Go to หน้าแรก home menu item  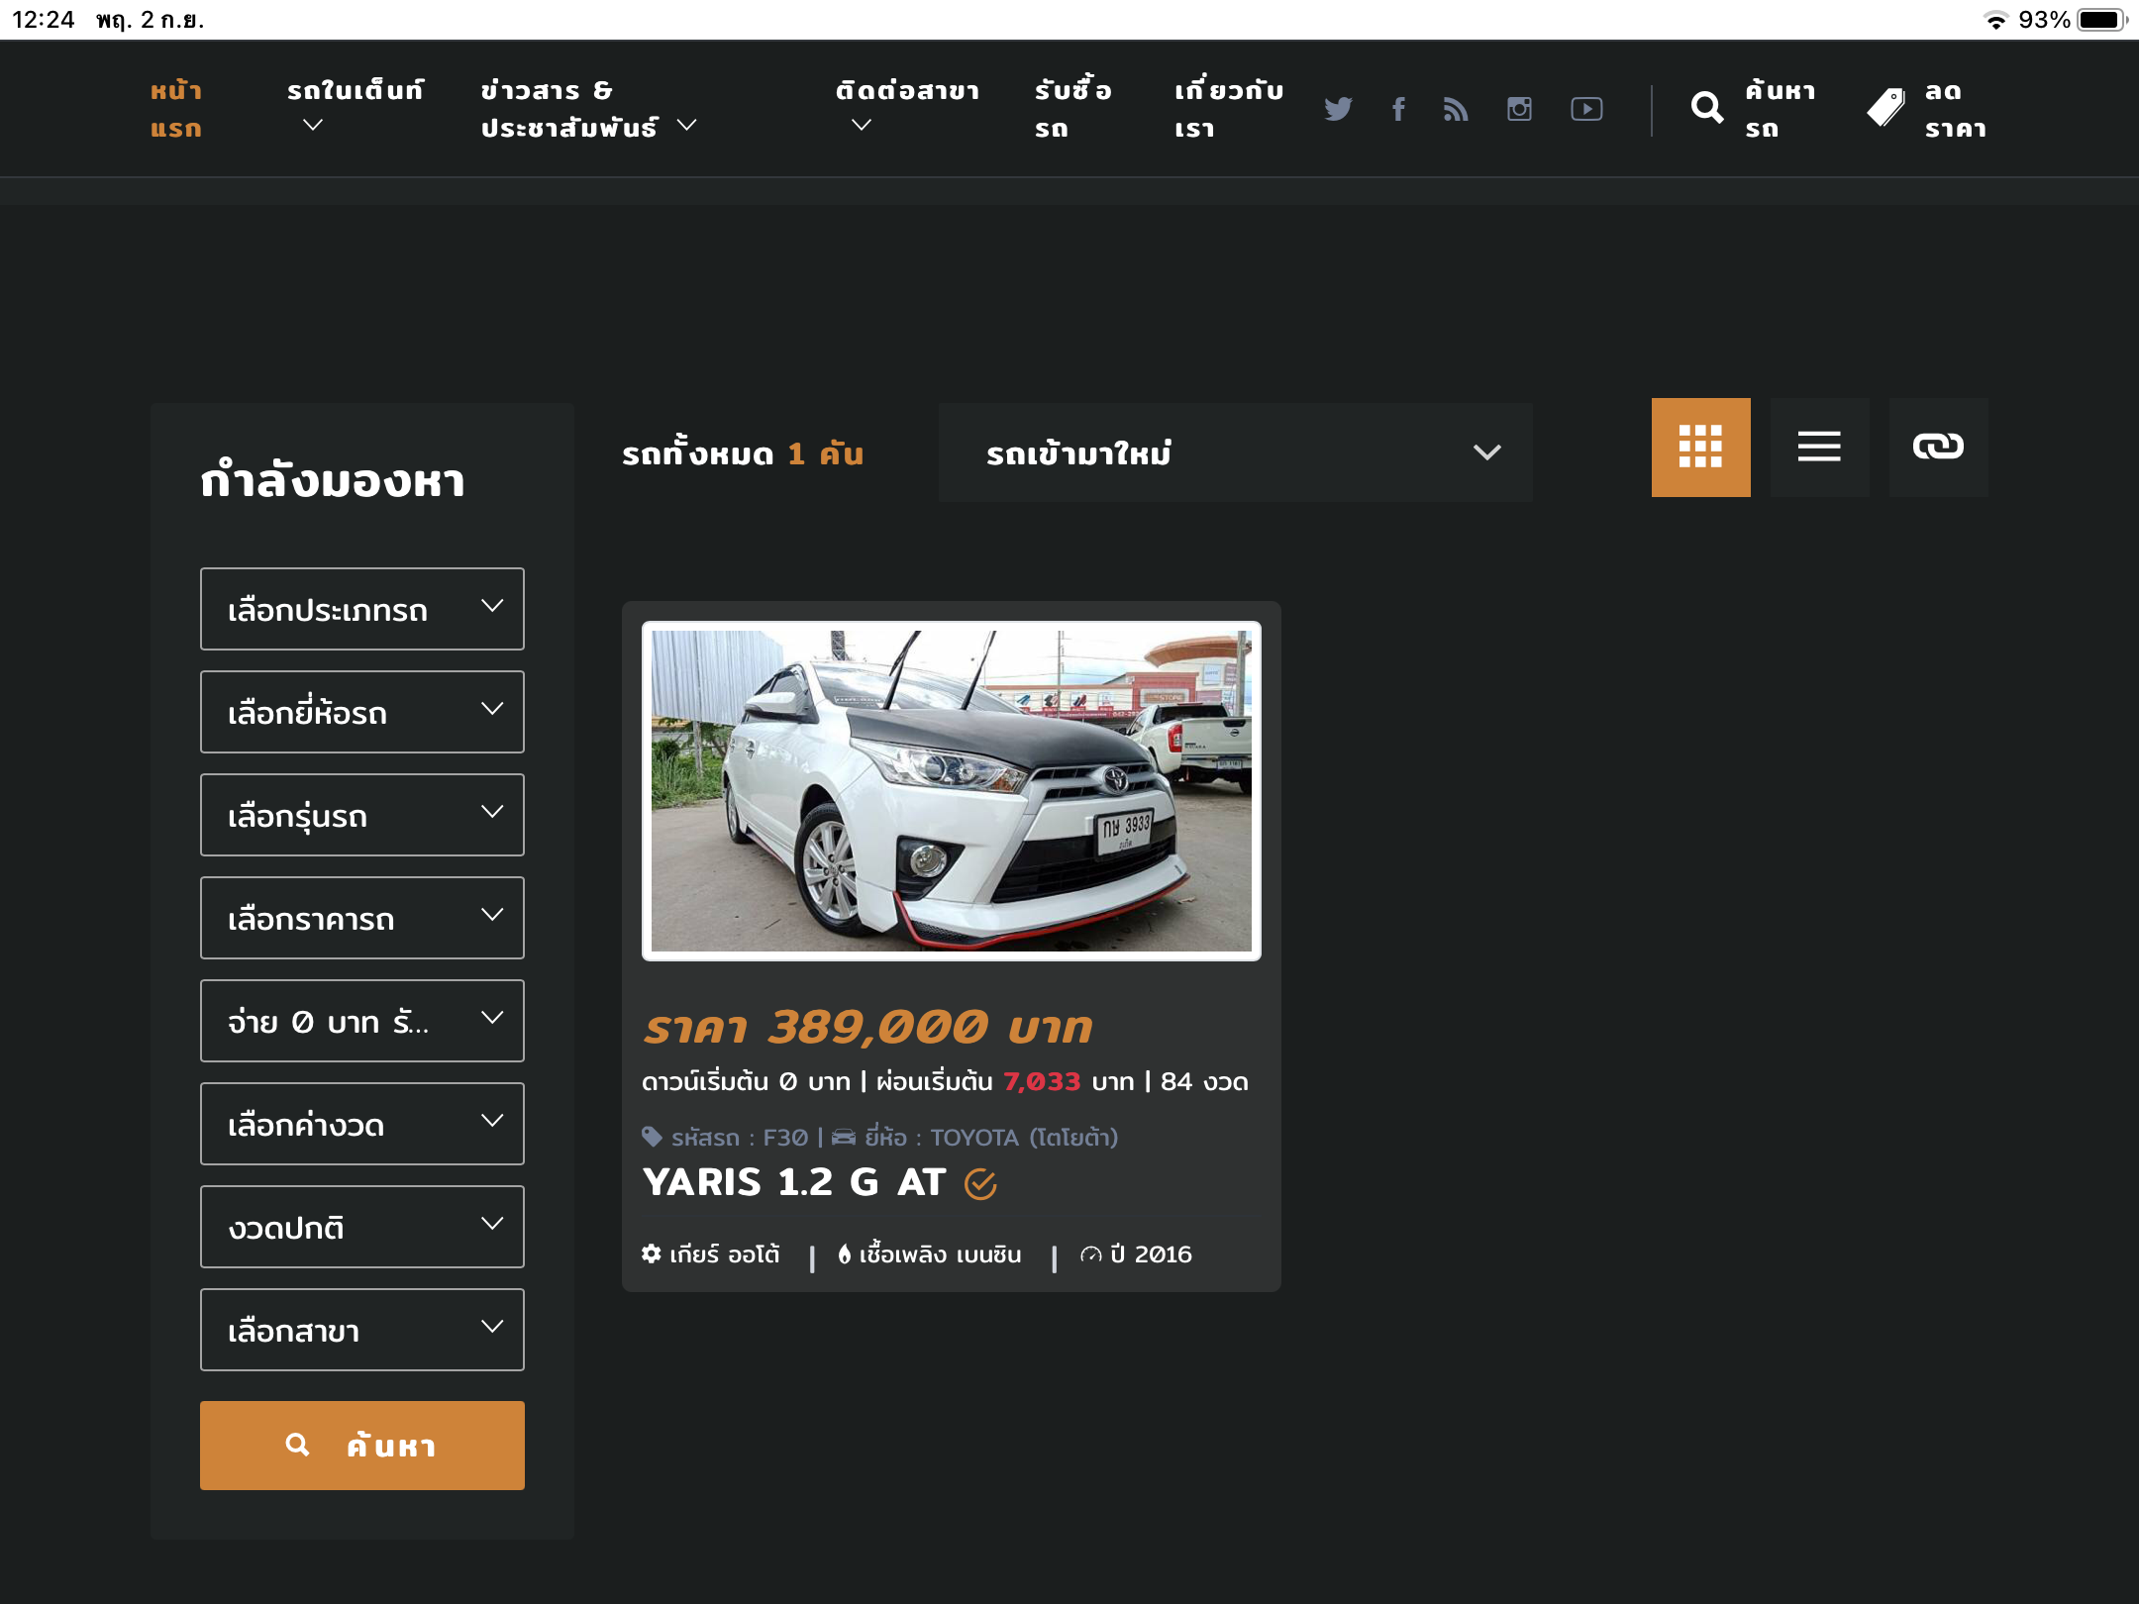(176, 109)
